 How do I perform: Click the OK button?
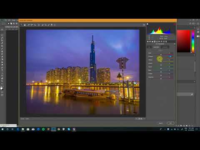(x=170, y=123)
